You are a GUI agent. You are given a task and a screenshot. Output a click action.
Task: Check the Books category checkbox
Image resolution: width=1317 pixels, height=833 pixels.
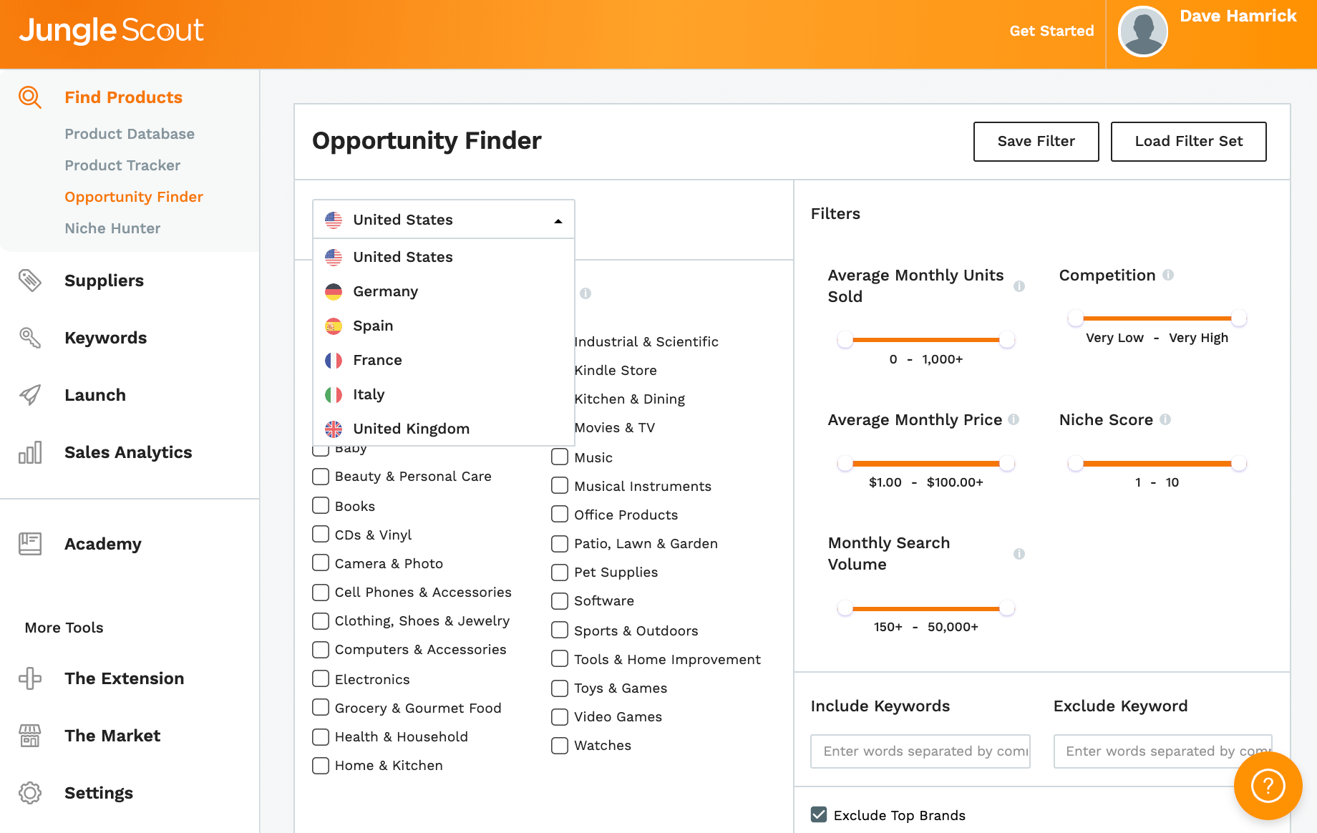click(320, 505)
